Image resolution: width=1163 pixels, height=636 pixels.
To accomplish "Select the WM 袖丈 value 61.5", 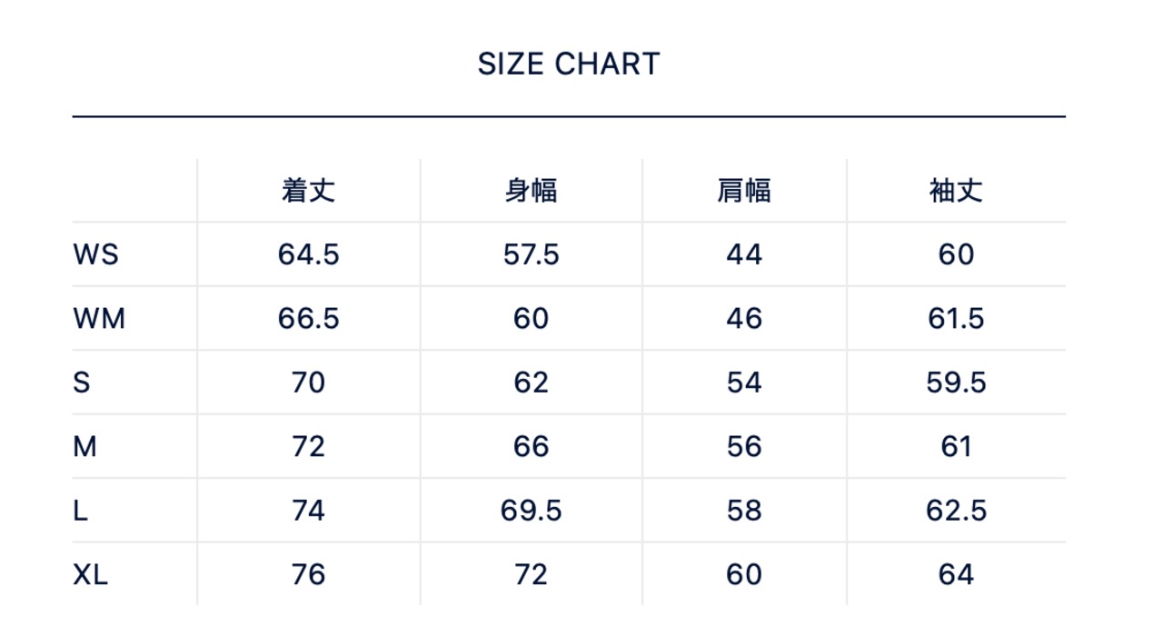I will click(x=956, y=319).
